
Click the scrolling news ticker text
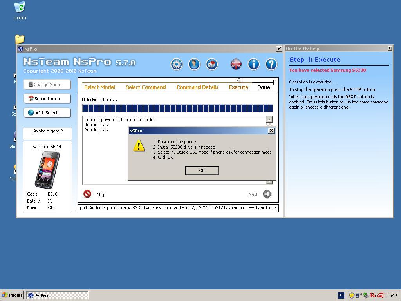178,208
